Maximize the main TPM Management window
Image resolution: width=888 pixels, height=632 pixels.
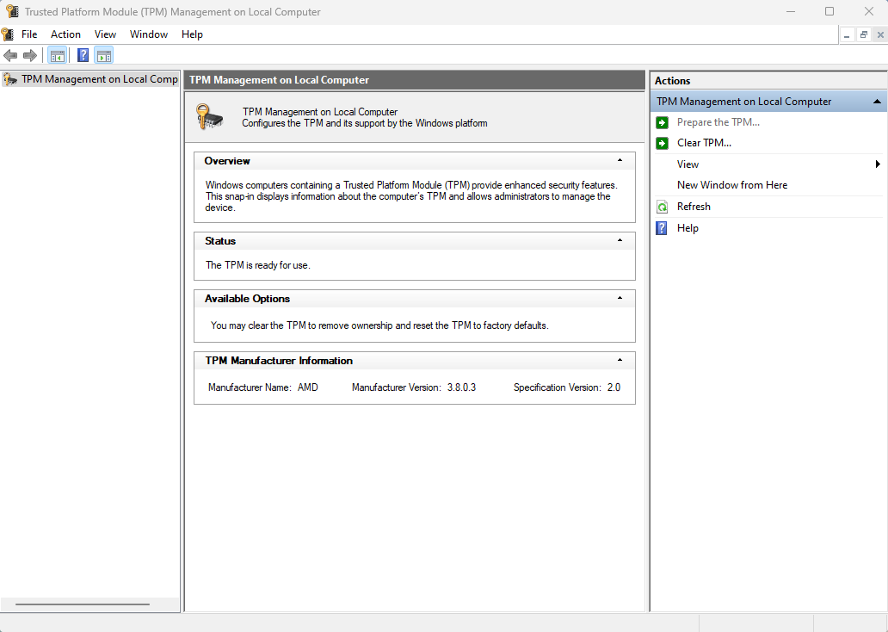pyautogui.click(x=829, y=11)
